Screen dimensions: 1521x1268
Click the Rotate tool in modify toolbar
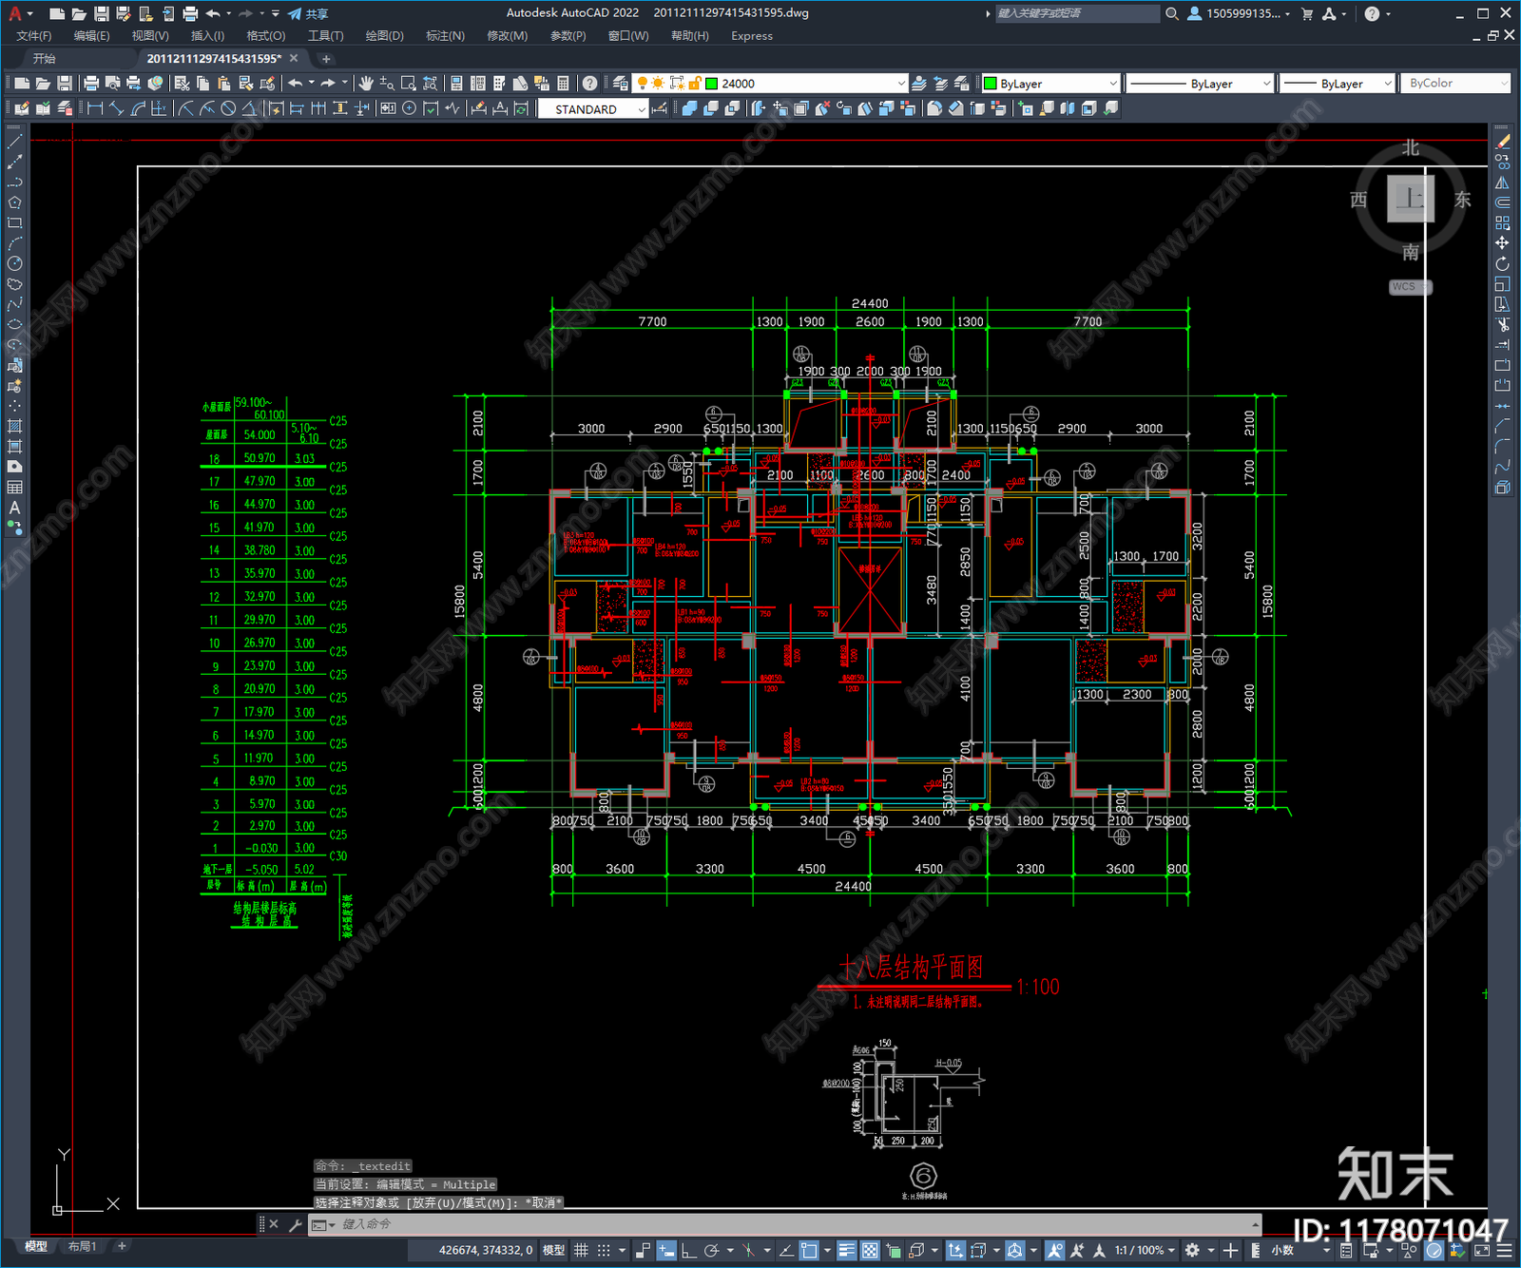tap(1503, 263)
